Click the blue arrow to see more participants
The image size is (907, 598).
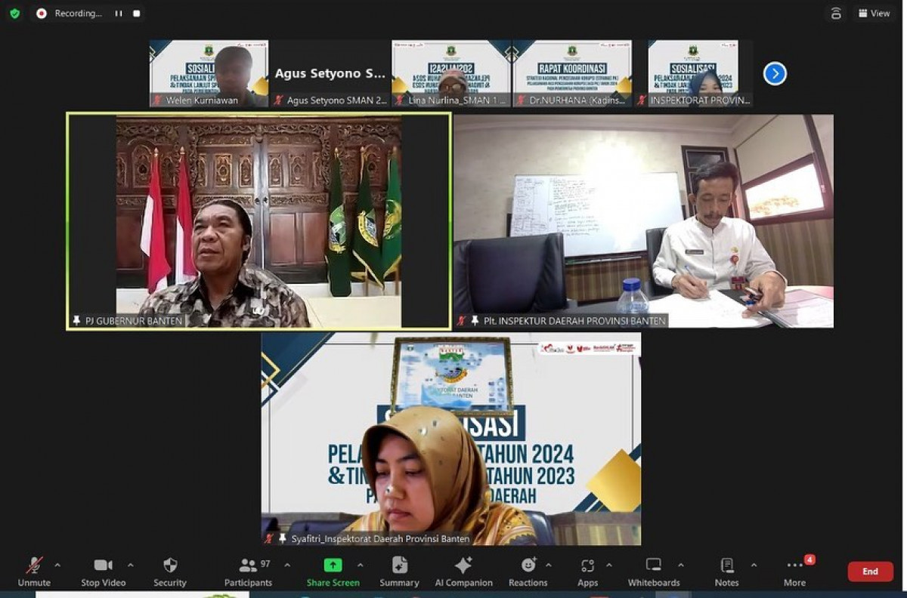tap(773, 73)
